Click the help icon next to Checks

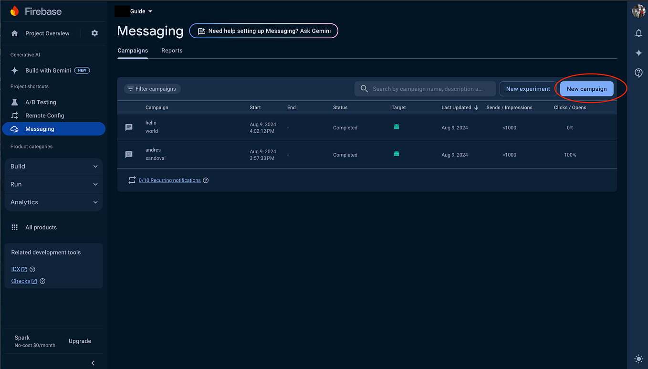(42, 281)
